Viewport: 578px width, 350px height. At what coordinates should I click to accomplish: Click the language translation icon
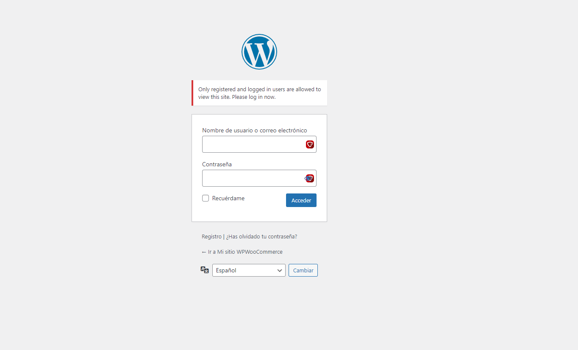click(205, 270)
